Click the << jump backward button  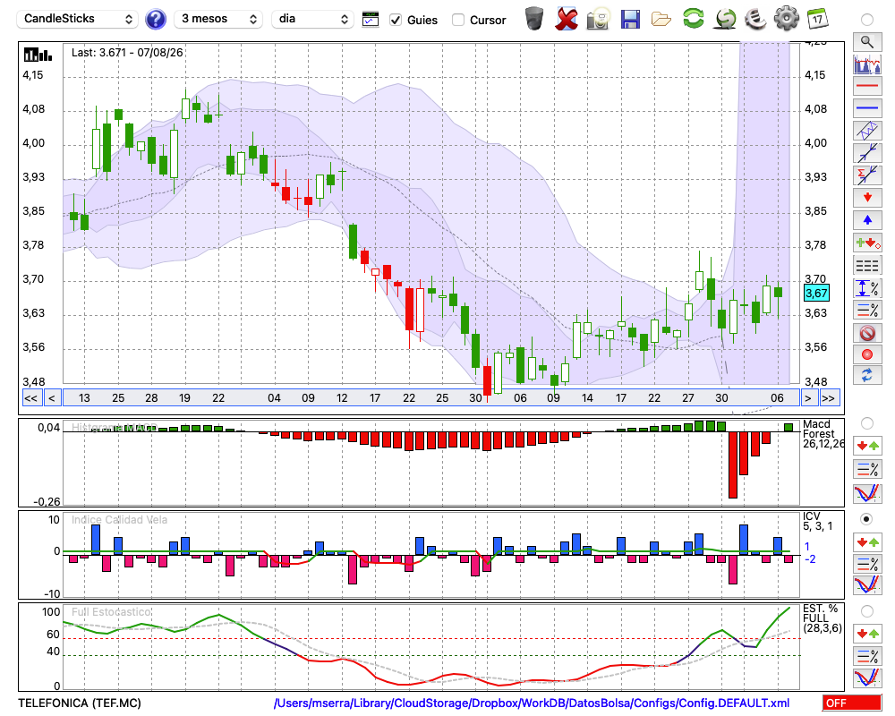30,398
